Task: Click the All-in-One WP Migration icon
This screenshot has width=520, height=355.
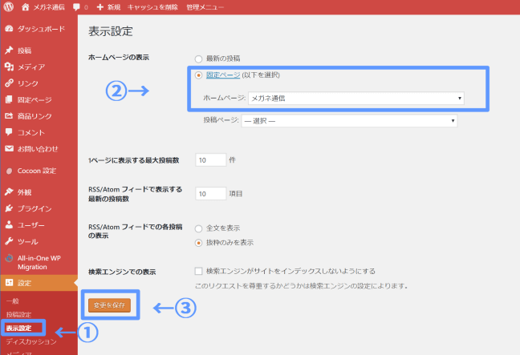Action: click(10, 258)
